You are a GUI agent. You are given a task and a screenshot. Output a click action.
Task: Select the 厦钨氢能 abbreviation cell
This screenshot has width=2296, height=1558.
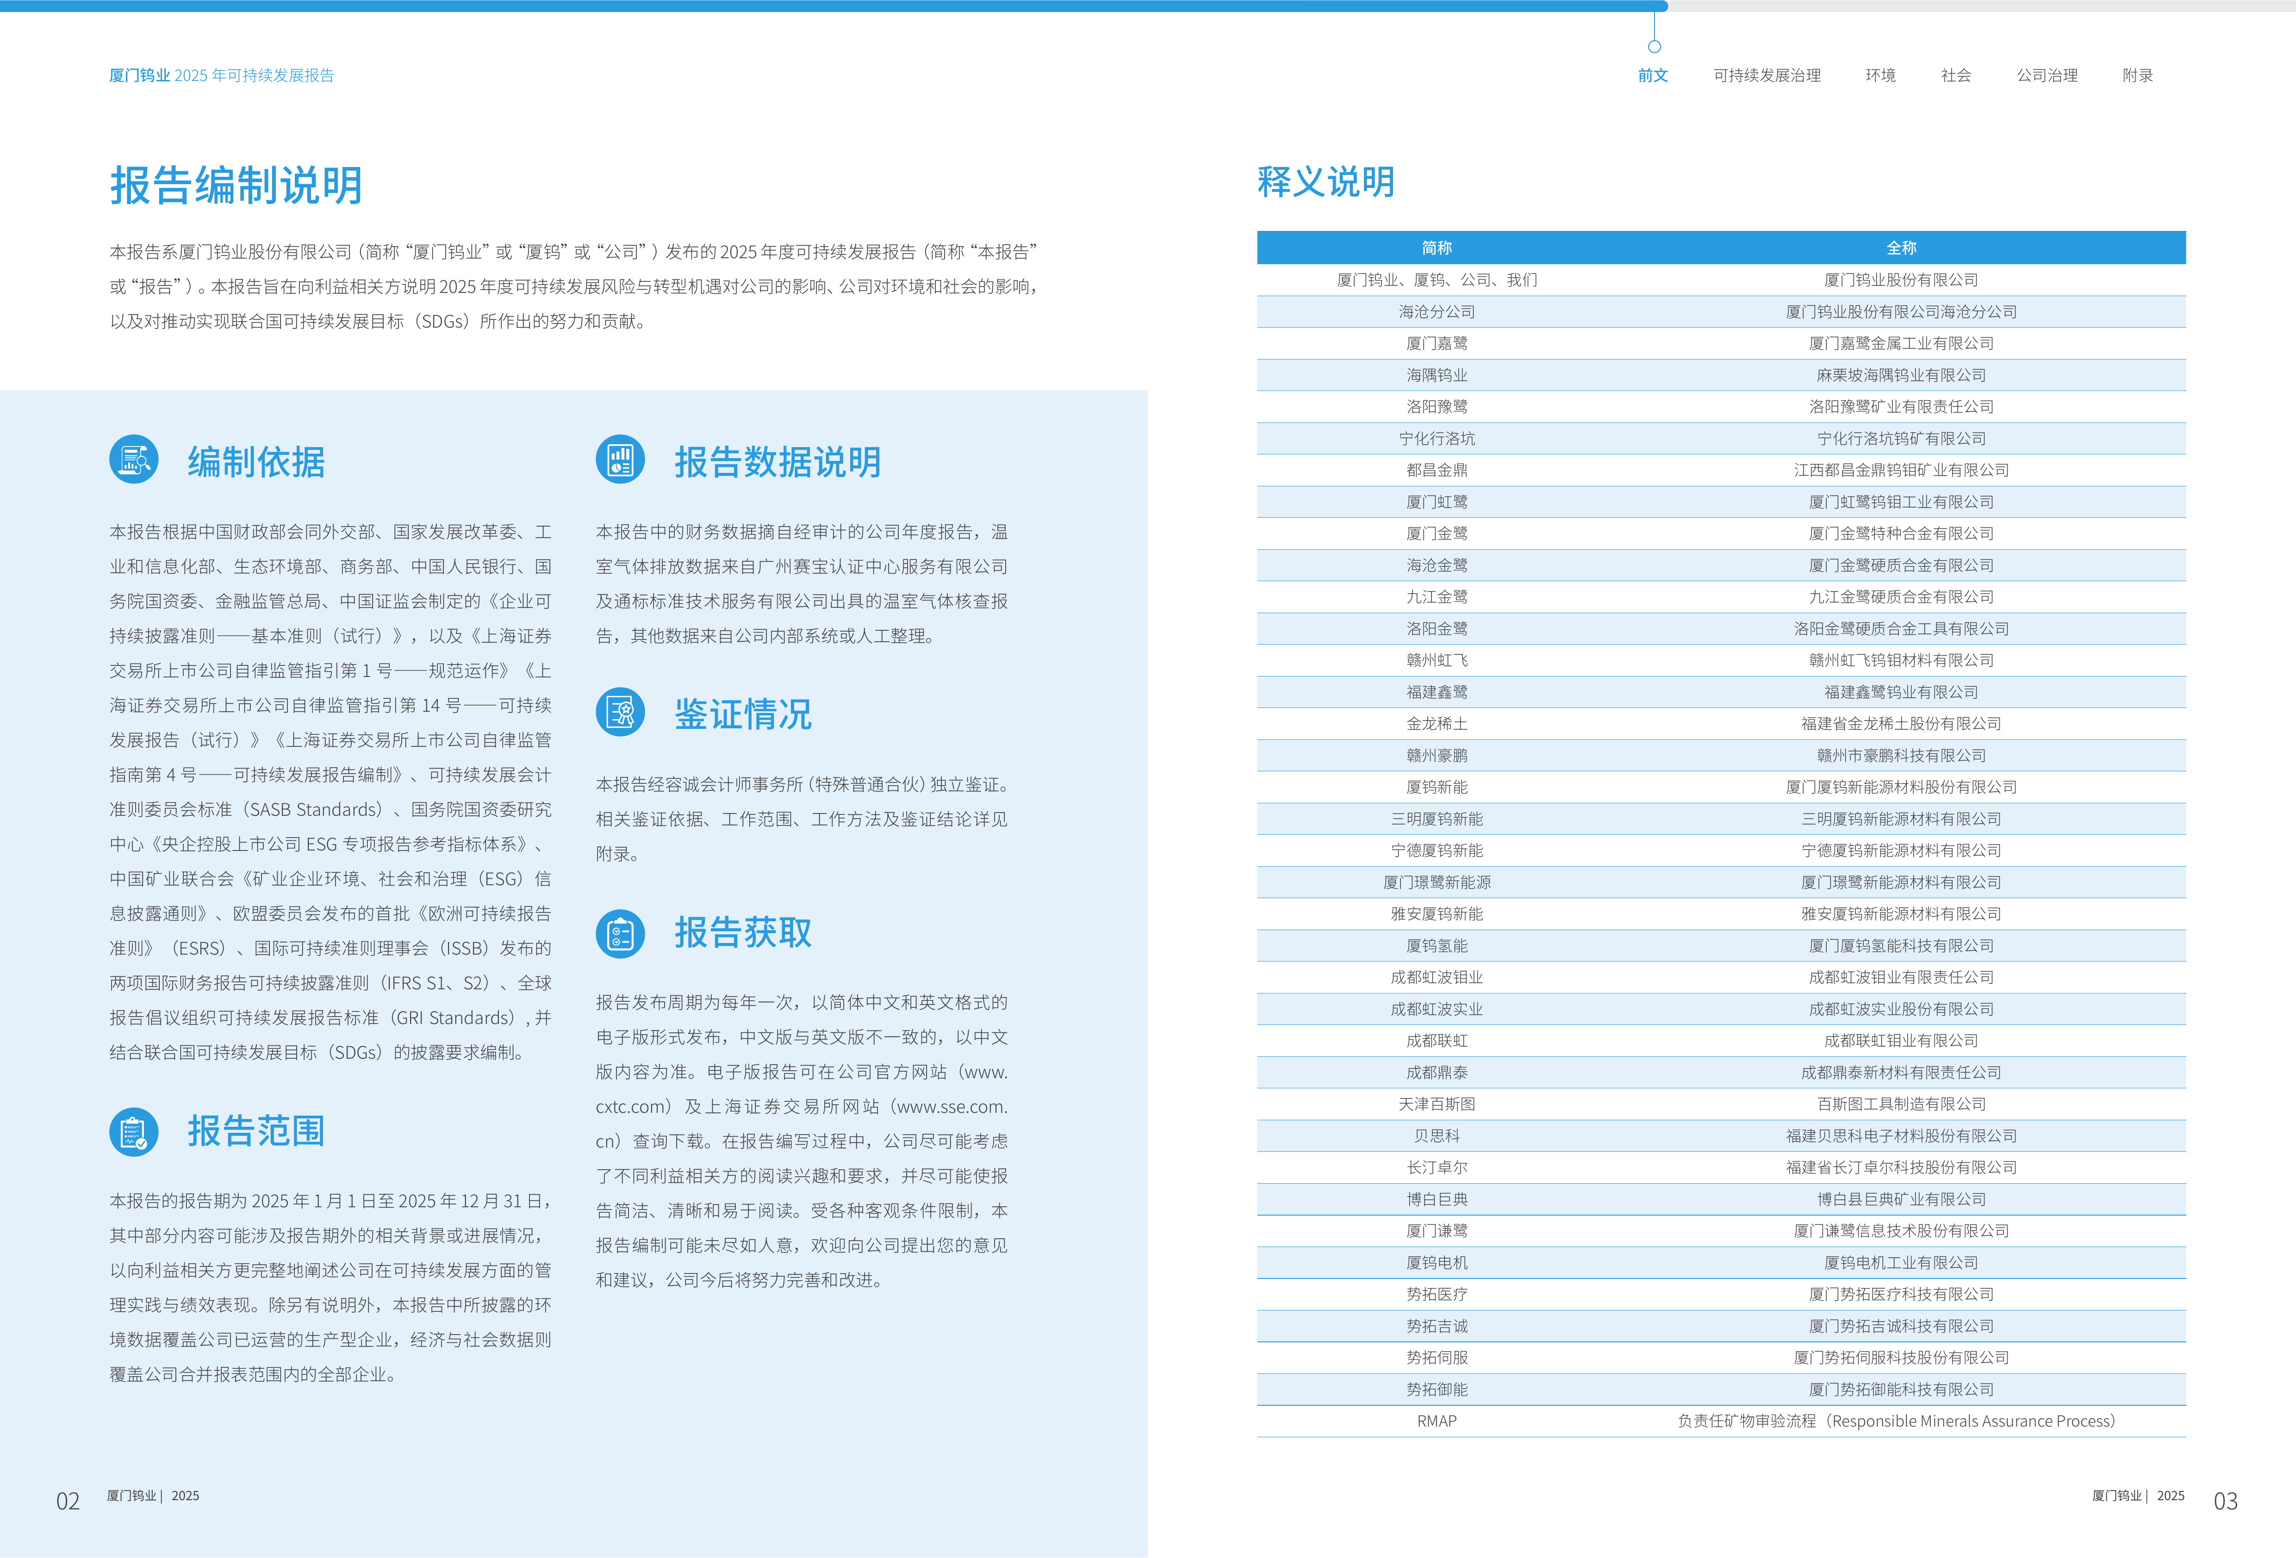[1437, 945]
